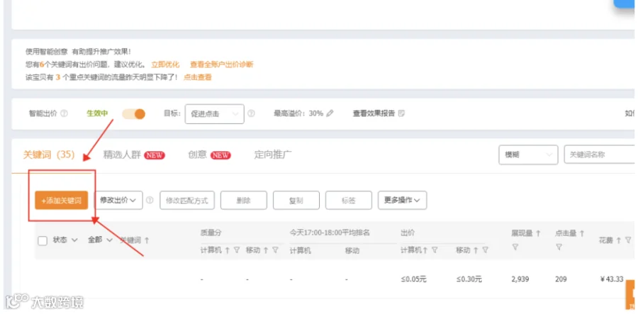Click the filter icon beside 花费 column
The height and width of the screenshot is (314, 638).
click(628, 240)
